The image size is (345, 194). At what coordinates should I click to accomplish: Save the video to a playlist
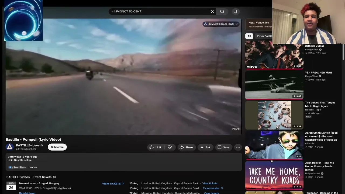point(223,147)
